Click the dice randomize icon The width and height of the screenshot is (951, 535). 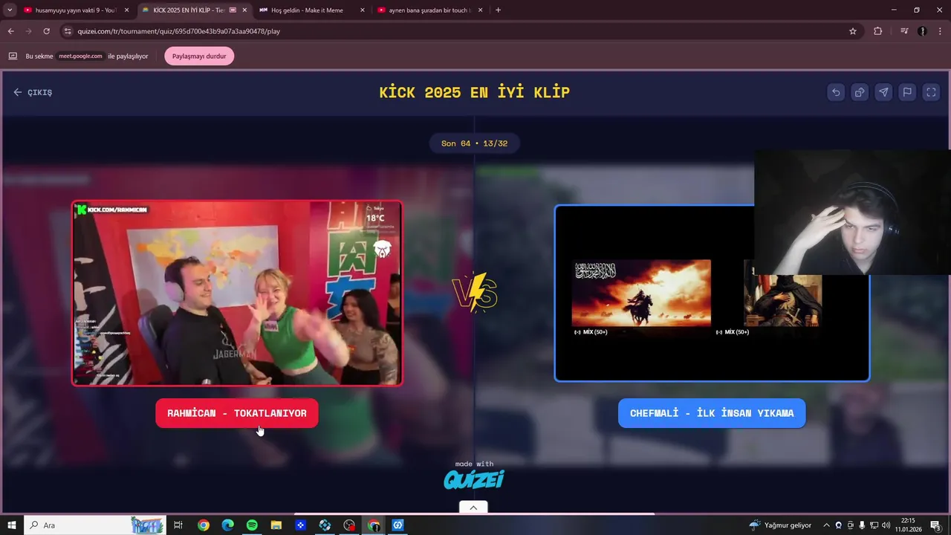point(860,92)
